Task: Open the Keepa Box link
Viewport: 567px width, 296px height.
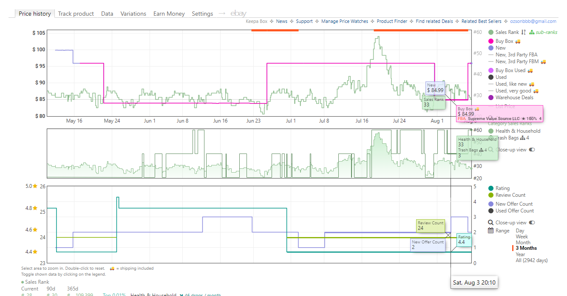Action: (x=257, y=21)
